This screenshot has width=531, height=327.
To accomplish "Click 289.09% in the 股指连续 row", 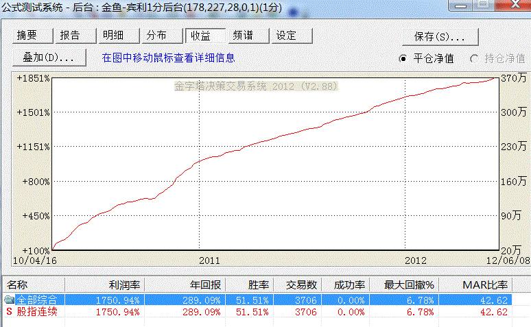I will click(202, 312).
